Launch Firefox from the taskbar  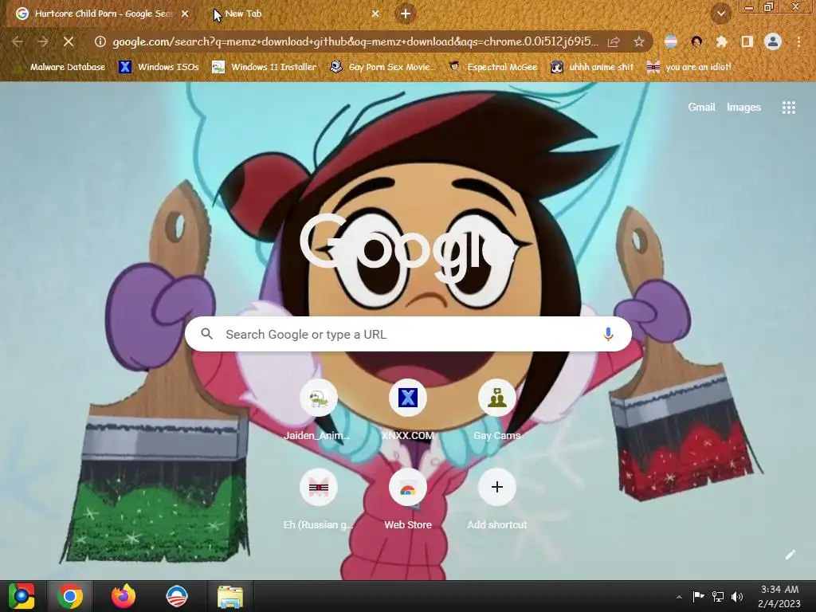coord(124,596)
